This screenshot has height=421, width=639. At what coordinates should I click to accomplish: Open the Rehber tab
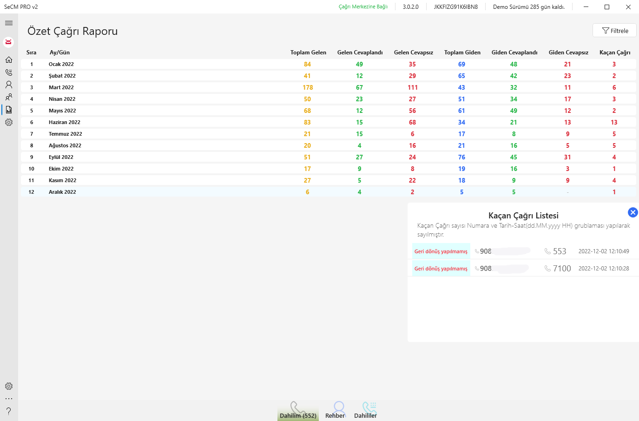335,411
